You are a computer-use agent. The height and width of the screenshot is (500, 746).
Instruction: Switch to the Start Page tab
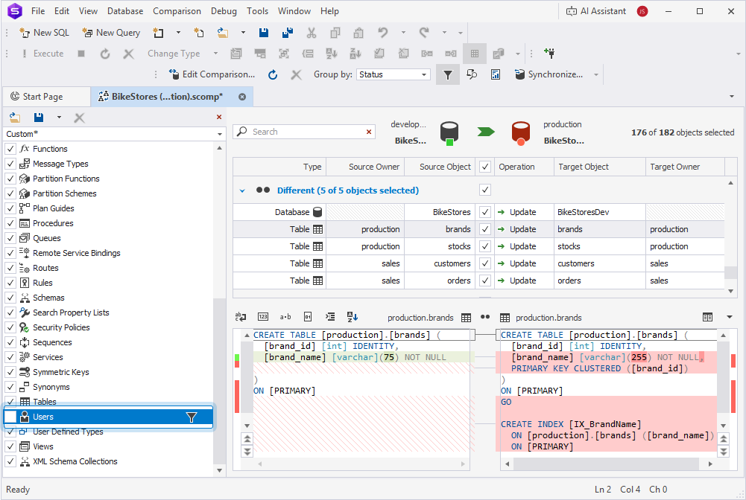pyautogui.click(x=46, y=97)
